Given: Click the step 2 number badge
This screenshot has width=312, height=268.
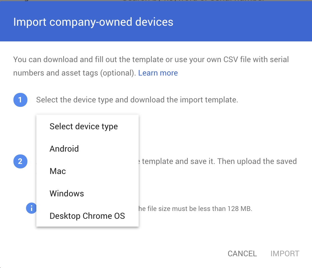Looking at the screenshot, I should [x=20, y=161].
